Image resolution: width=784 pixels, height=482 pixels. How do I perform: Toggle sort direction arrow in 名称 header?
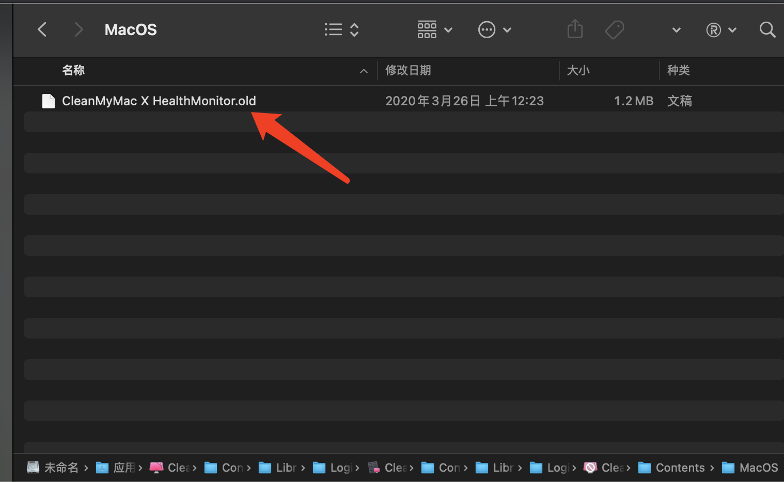point(364,71)
